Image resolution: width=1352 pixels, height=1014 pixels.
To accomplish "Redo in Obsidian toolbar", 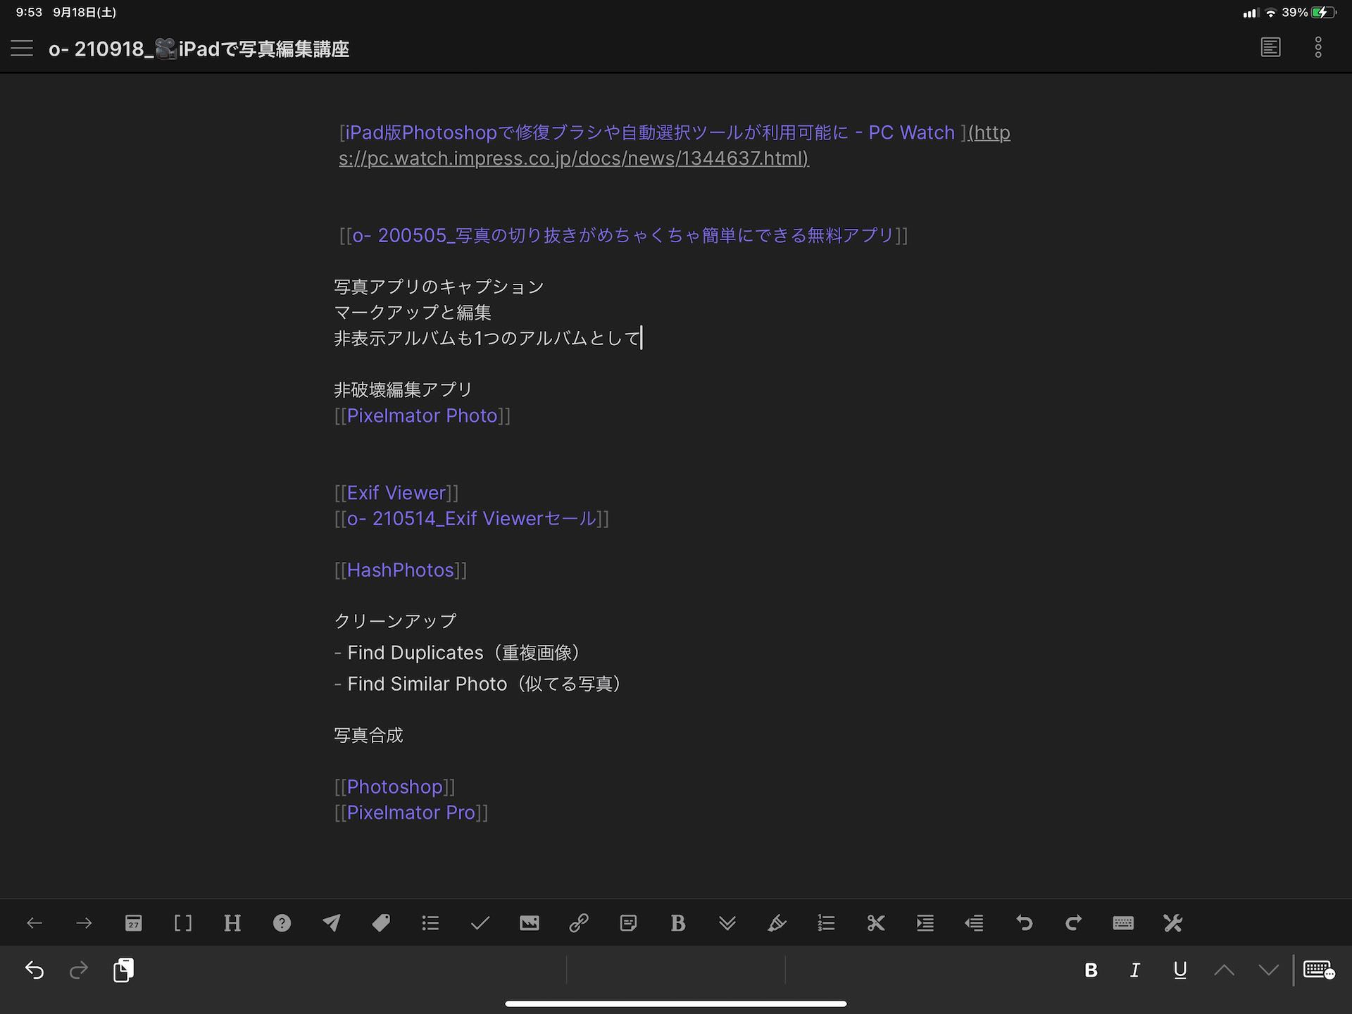I will (x=1073, y=923).
